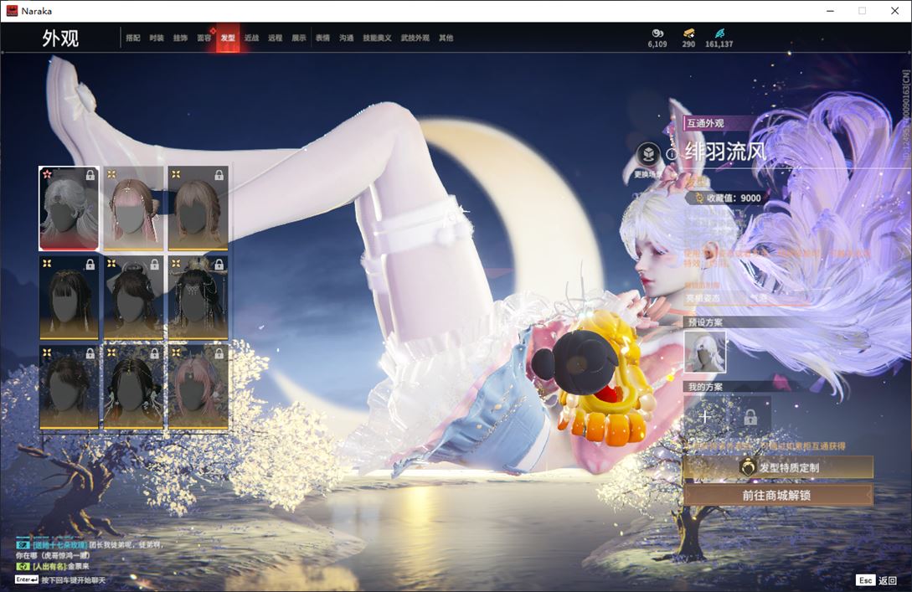The height and width of the screenshot is (592, 912).
Task: Click the locked slot under 我的方案
Action: pyautogui.click(x=750, y=416)
